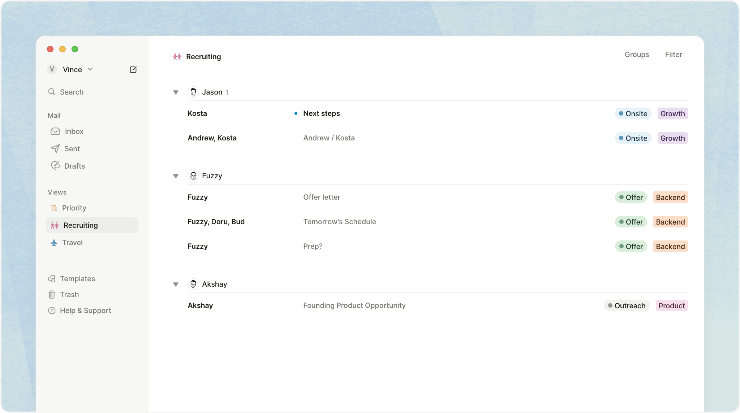Click the Onsite tag on Kosta row
The height and width of the screenshot is (413, 740).
[633, 114]
